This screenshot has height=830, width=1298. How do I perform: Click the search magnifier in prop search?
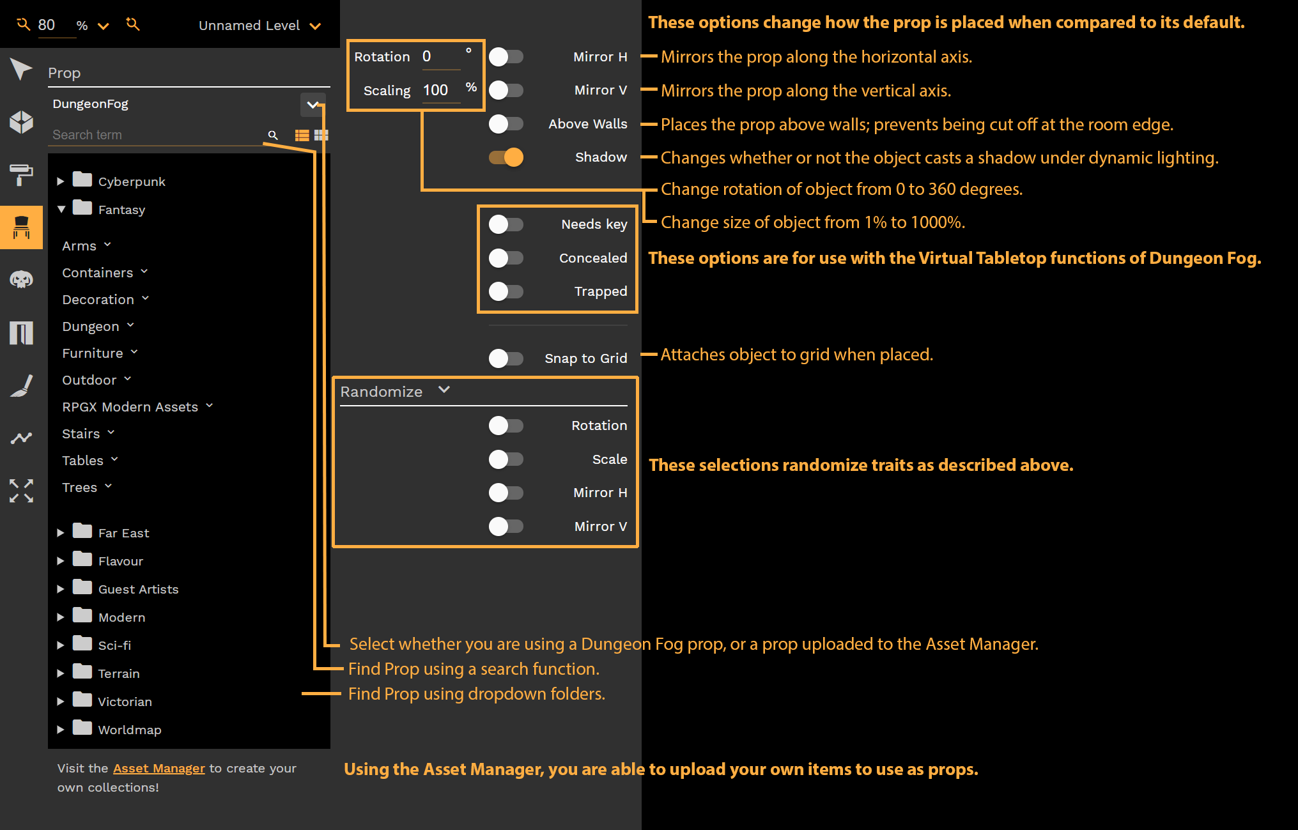(x=273, y=135)
